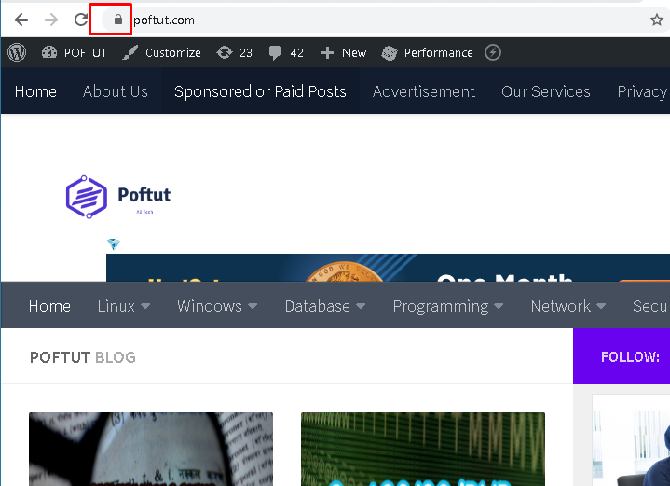Open the Privacy link in top navigation
Screen dimensions: 670x486
(x=642, y=91)
